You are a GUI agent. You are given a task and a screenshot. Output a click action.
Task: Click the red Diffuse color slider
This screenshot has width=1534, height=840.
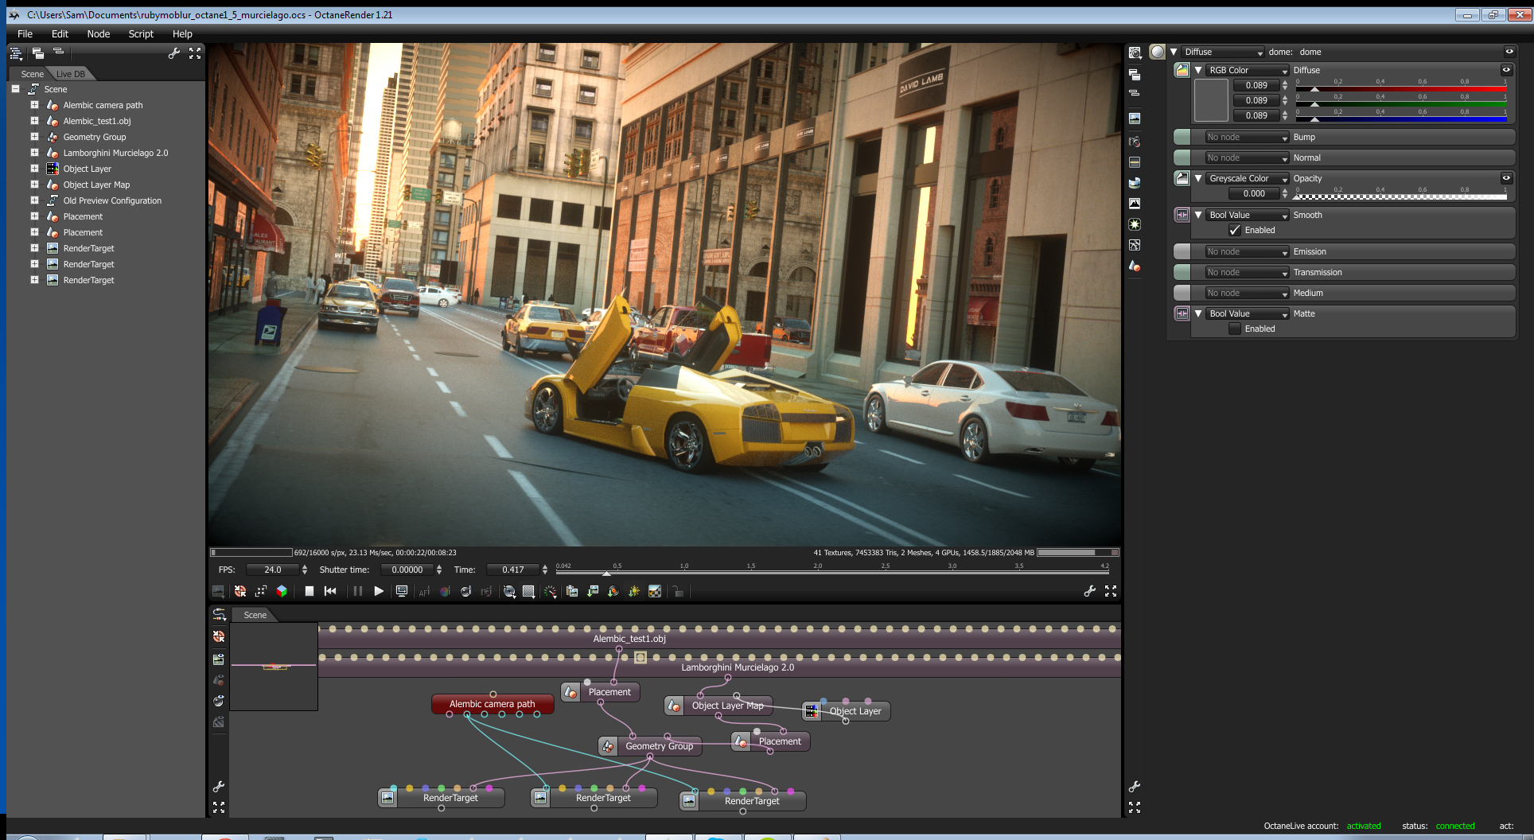click(1400, 89)
